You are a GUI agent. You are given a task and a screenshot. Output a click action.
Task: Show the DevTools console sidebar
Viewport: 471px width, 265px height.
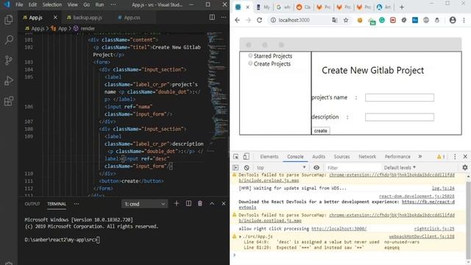click(x=235, y=168)
